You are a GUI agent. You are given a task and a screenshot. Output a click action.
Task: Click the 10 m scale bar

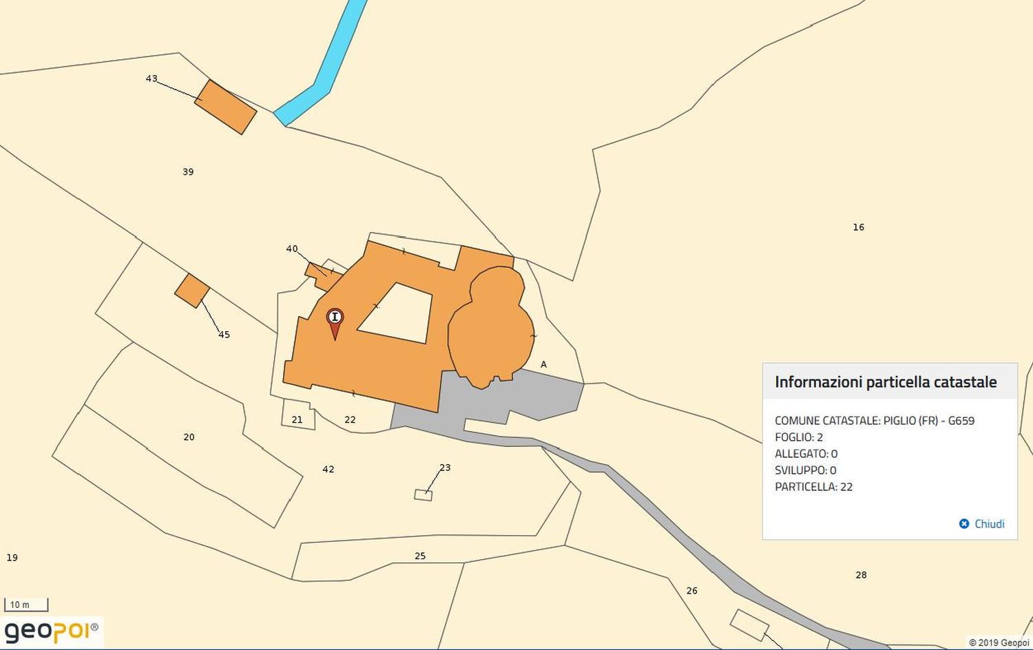tap(26, 605)
